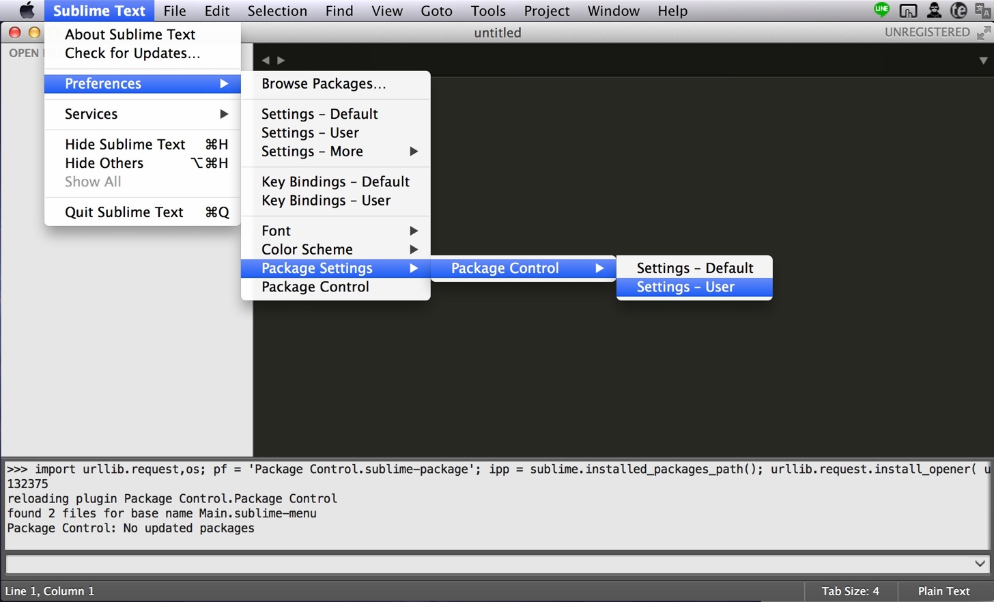Click the LINE status icon in menu bar
This screenshot has height=602, width=994.
pyautogui.click(x=881, y=10)
